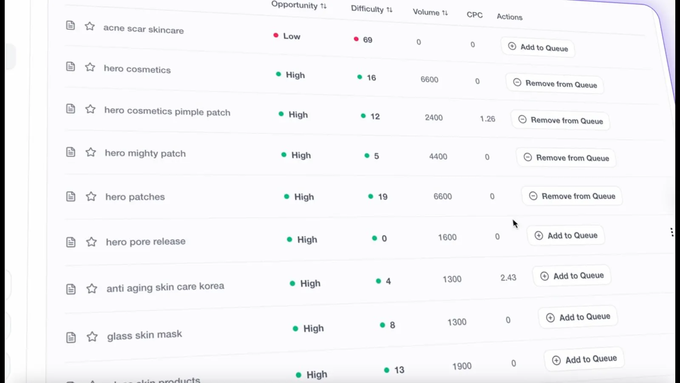Click document icon next to hero mighty patch
680x383 pixels.
(x=71, y=152)
